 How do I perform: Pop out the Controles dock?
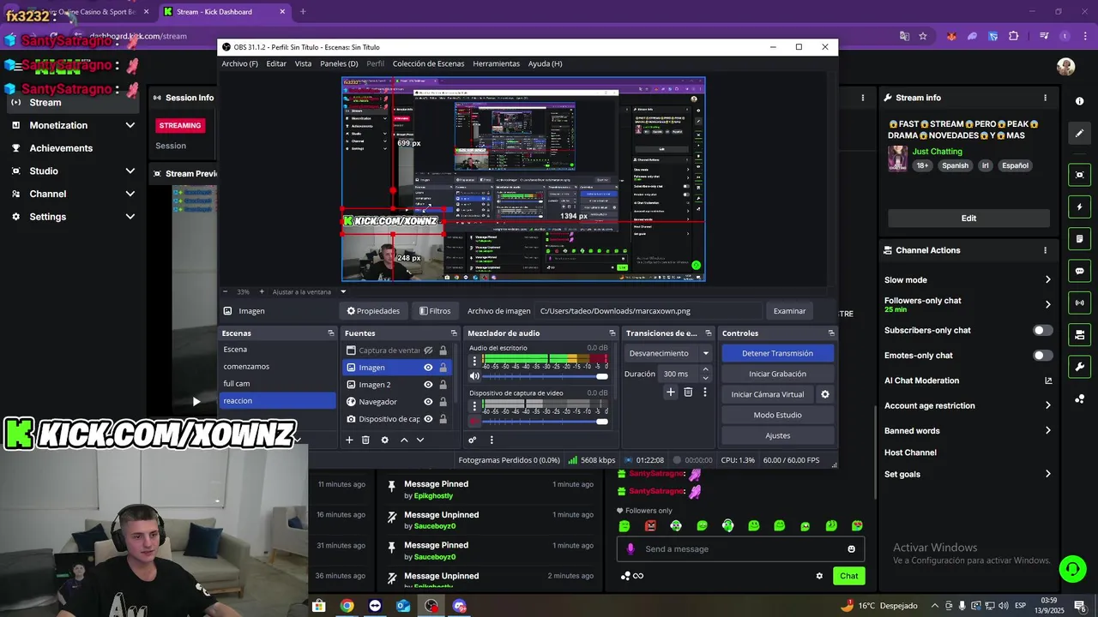831,333
